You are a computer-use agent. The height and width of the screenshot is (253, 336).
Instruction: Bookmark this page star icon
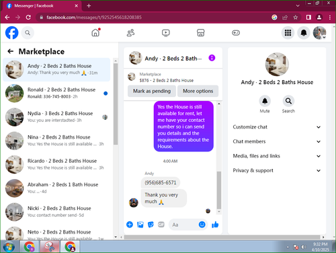click(296, 17)
